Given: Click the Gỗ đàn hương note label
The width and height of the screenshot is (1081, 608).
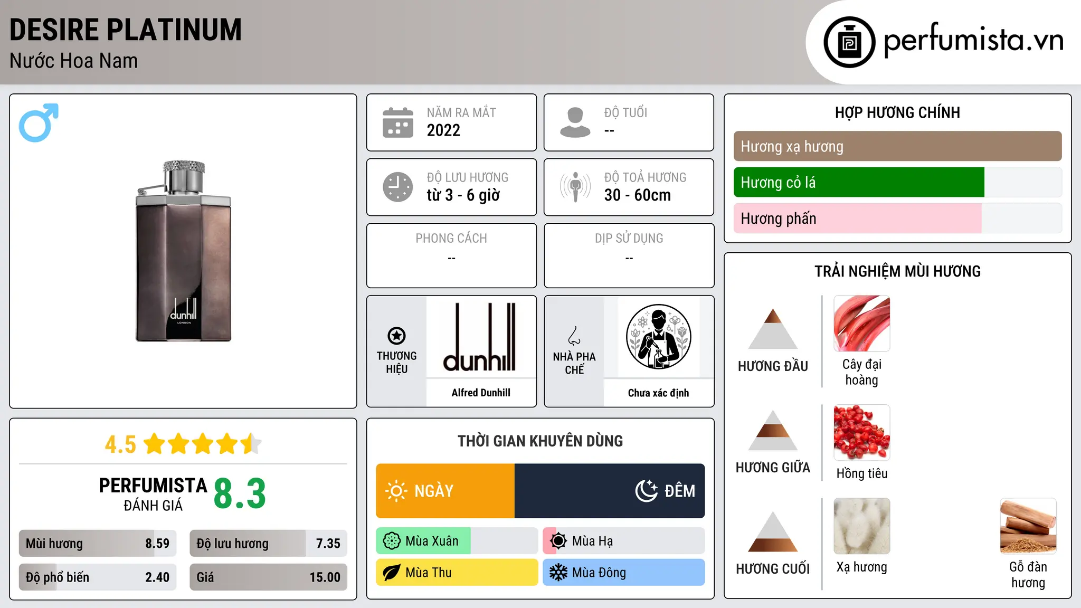Looking at the screenshot, I should pyautogui.click(x=1028, y=575).
